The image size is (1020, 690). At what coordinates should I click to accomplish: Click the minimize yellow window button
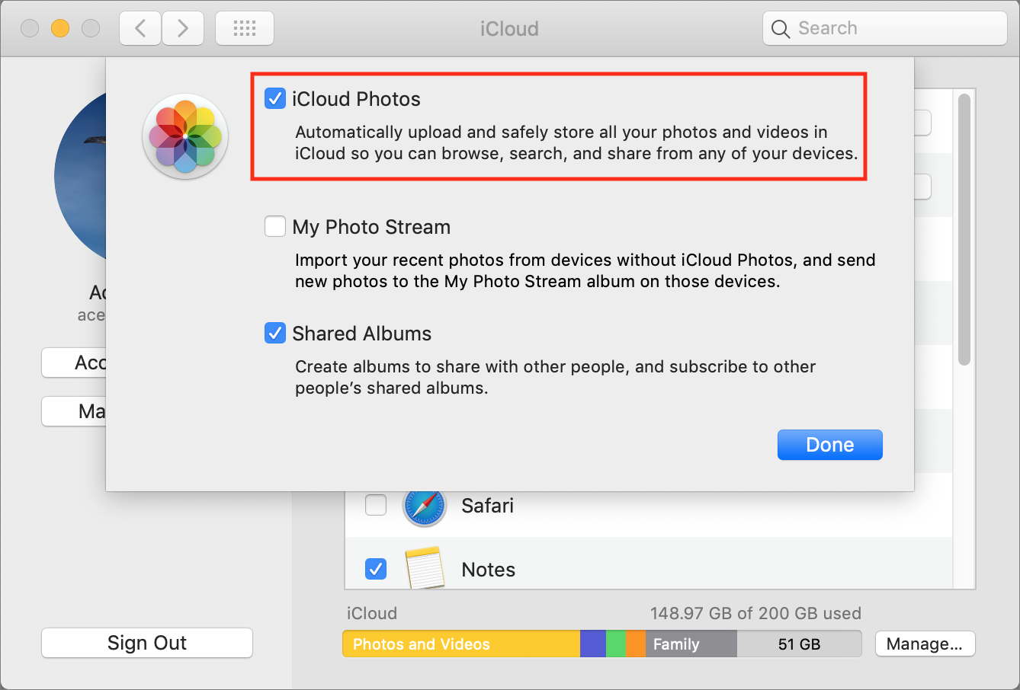[x=60, y=29]
